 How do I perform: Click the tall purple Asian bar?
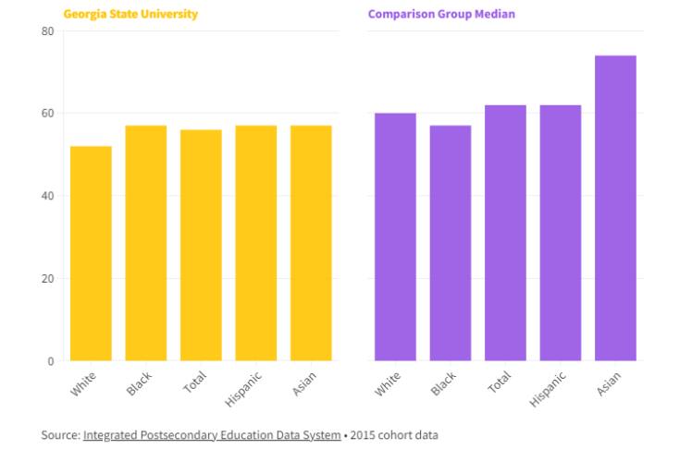coord(615,208)
